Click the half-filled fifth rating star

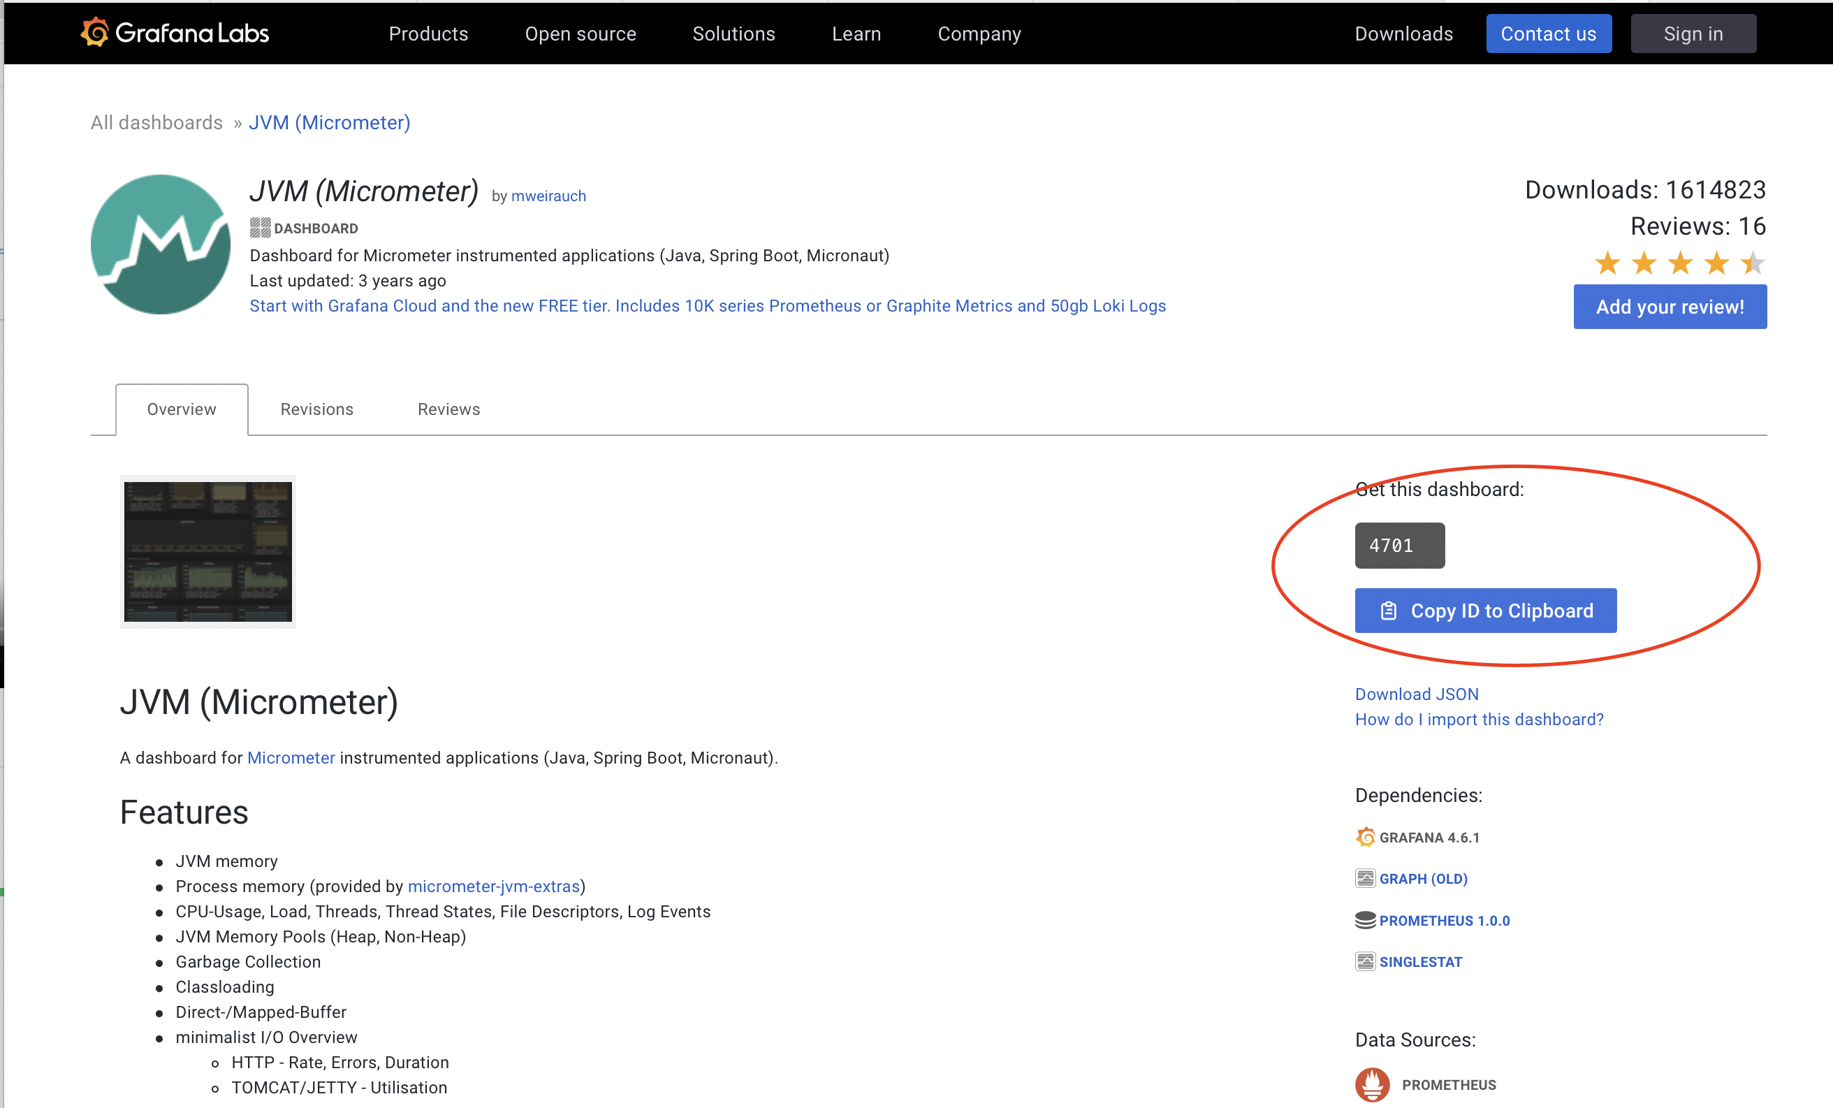(1752, 263)
